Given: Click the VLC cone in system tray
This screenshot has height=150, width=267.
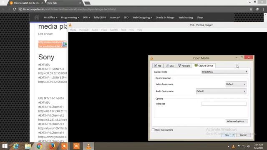Looking at the screenshot, I should tap(233, 146).
